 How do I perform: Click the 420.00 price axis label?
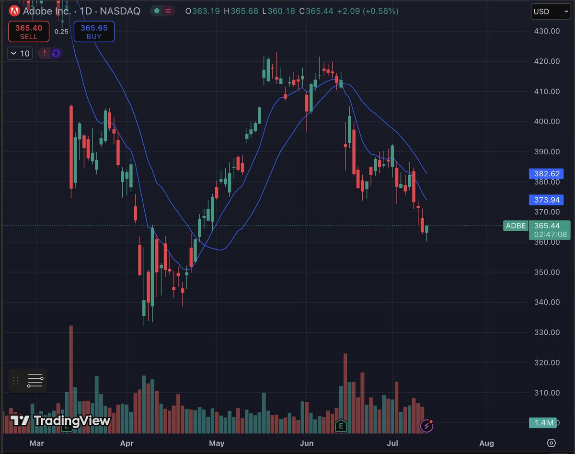[x=546, y=61]
